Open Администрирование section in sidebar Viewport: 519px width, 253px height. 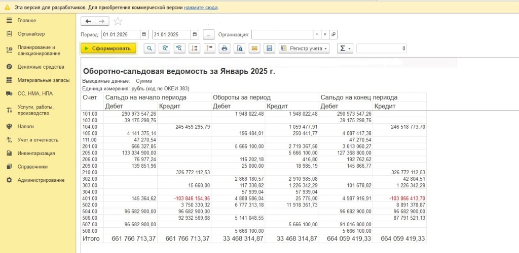point(41,180)
